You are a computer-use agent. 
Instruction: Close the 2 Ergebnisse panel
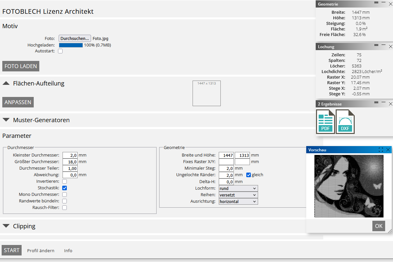click(x=390, y=104)
